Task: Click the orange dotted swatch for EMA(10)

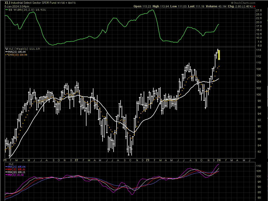Action: click(x=6, y=55)
